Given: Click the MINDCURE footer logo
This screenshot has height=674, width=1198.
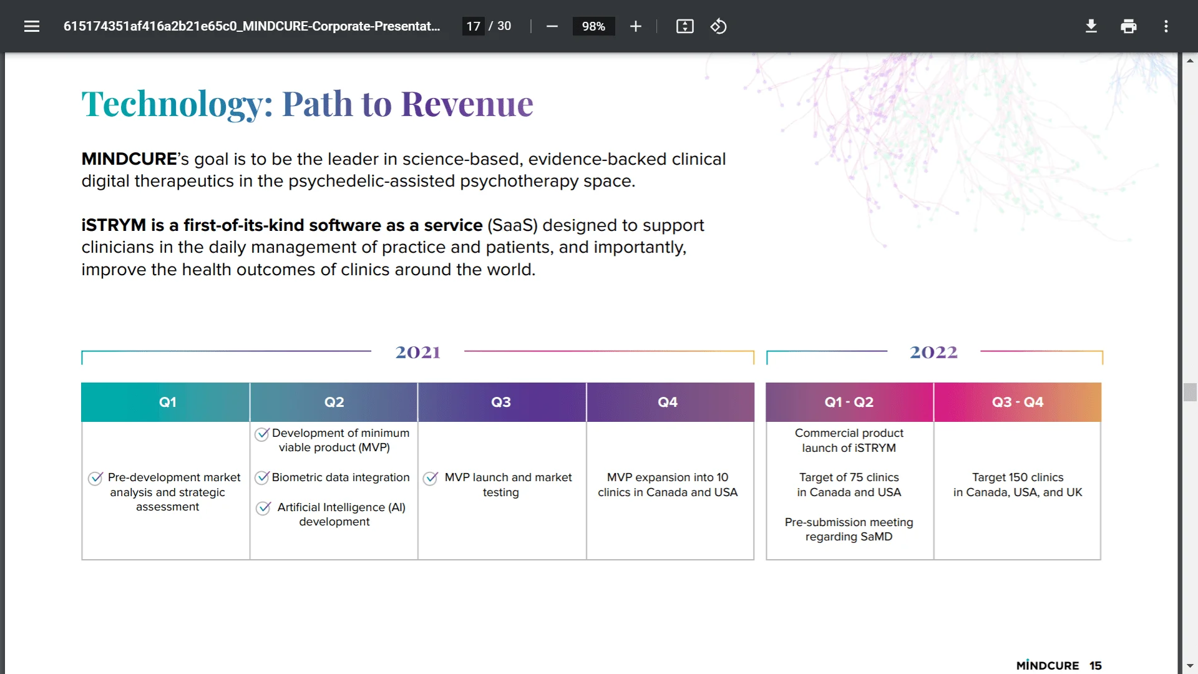Looking at the screenshot, I should click(1048, 665).
